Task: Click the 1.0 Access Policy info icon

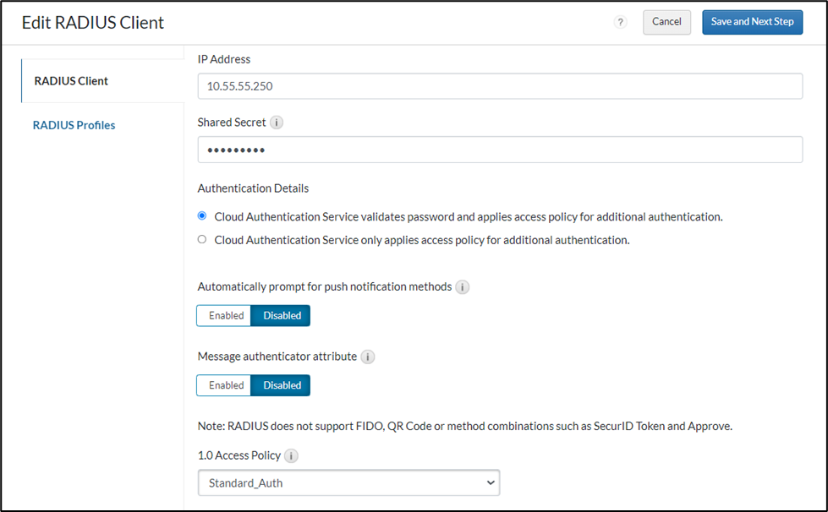Action: 290,455
